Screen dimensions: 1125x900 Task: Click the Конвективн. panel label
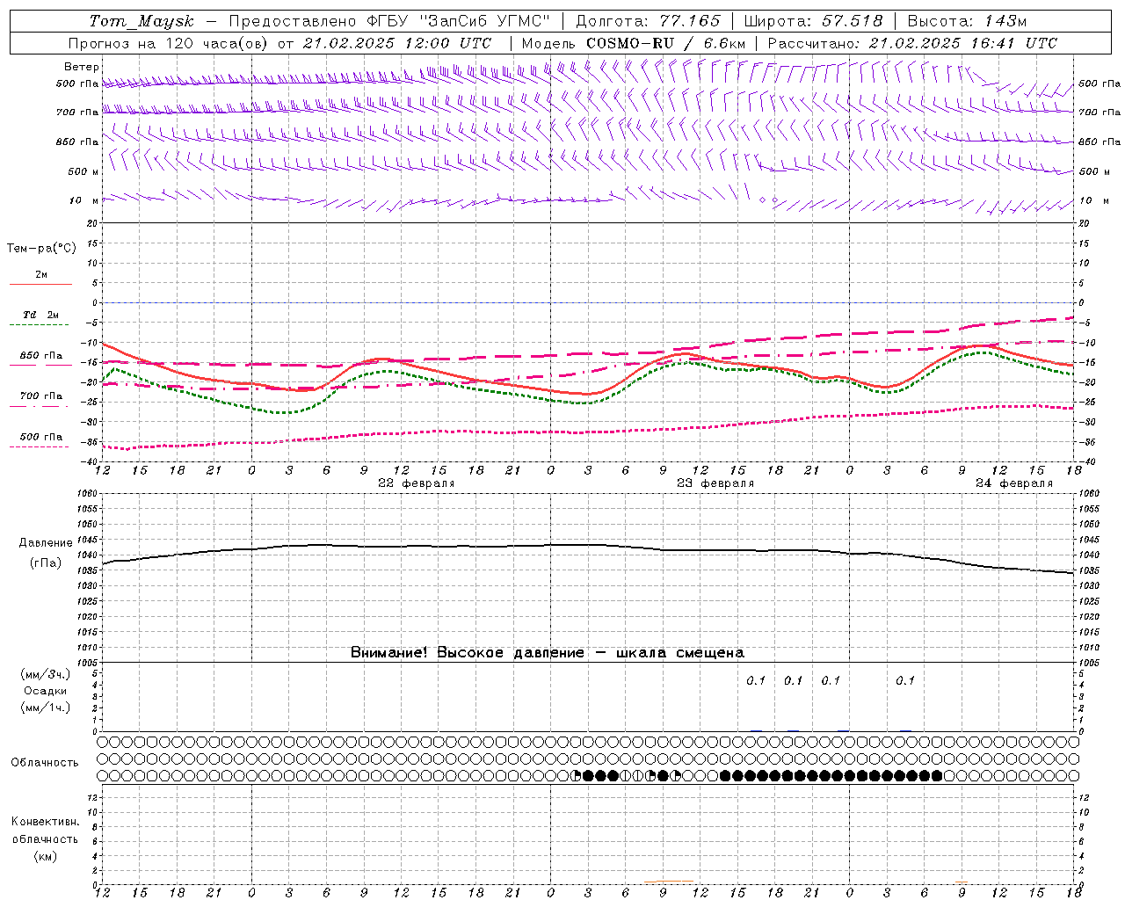(x=45, y=823)
